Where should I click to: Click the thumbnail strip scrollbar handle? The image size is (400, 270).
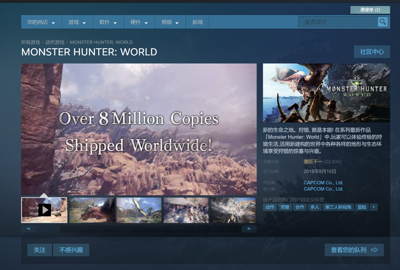(48, 229)
